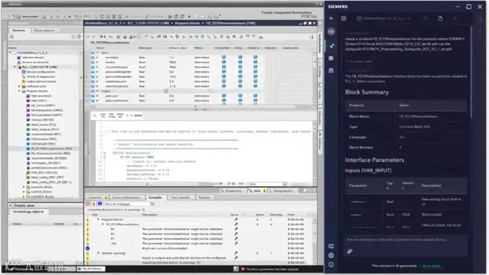The height and width of the screenshot is (275, 489).
Task: Click Add new block in Program blocks
Action: [x=39, y=95]
